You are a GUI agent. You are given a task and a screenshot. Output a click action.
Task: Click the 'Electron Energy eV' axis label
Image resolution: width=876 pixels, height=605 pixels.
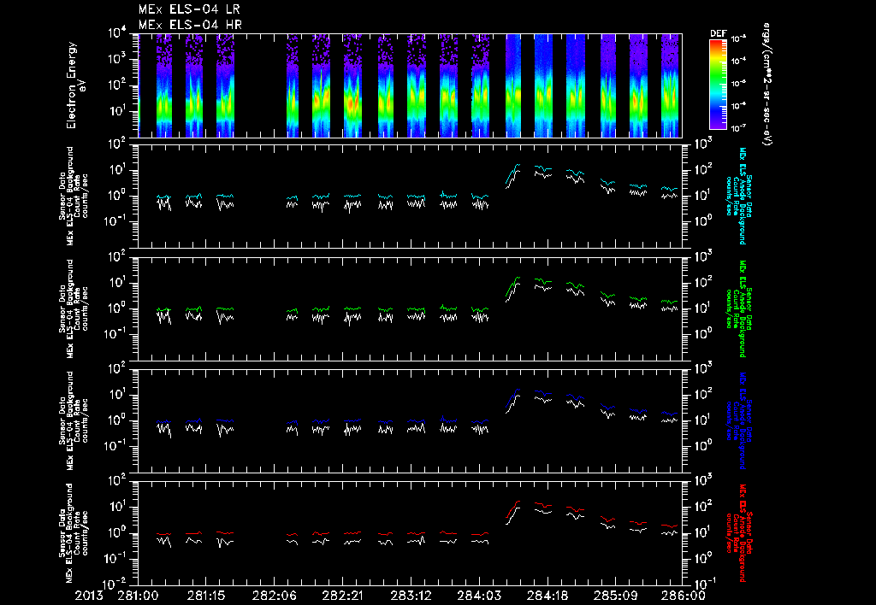pos(75,85)
